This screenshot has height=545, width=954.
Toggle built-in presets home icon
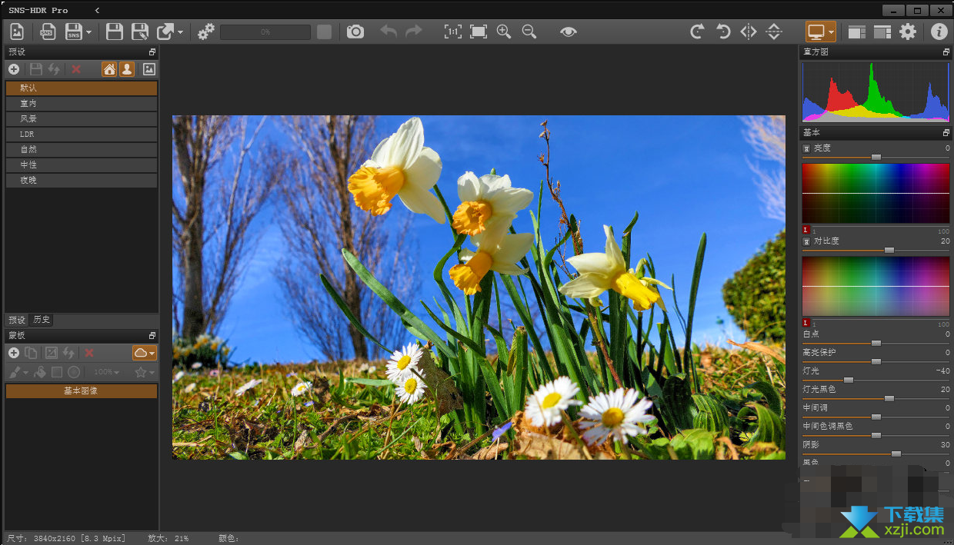(109, 69)
